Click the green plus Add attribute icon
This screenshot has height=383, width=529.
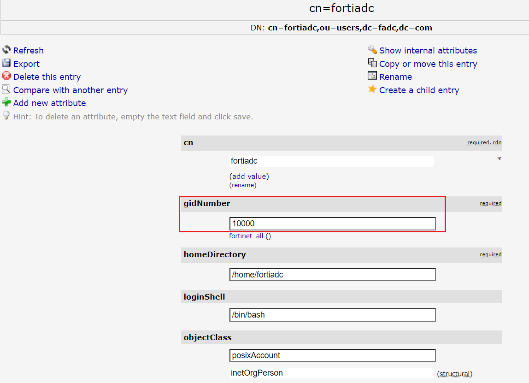(6, 103)
